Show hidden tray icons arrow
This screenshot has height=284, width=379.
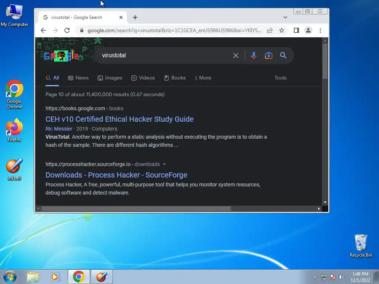tap(315, 277)
